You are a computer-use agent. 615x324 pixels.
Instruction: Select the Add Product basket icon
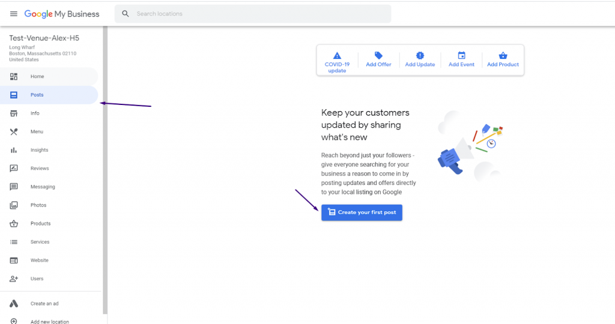(x=503, y=56)
